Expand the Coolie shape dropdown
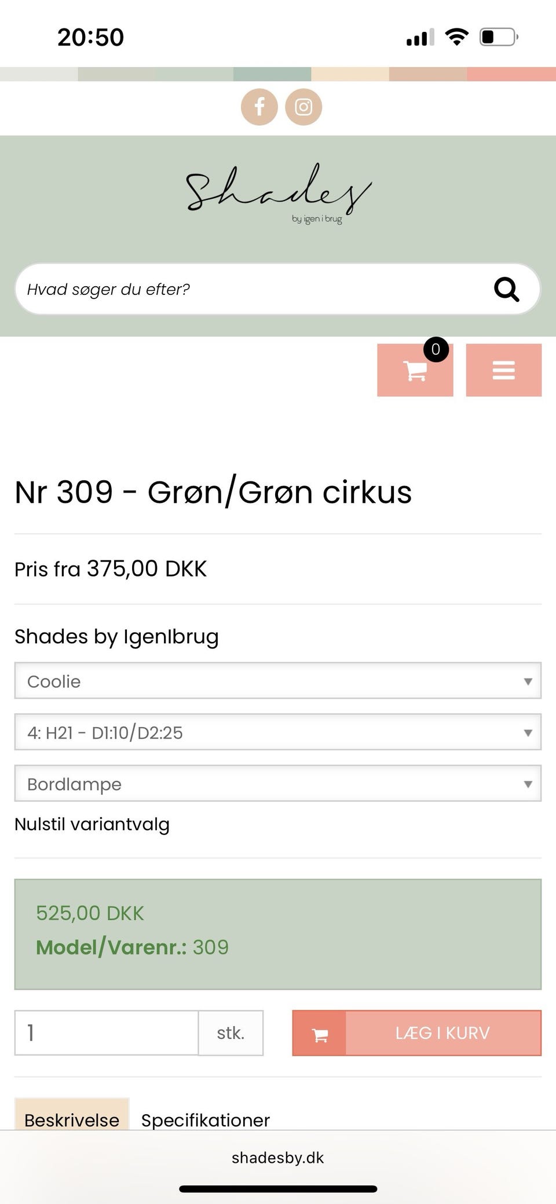The height and width of the screenshot is (1204, 556). (278, 681)
